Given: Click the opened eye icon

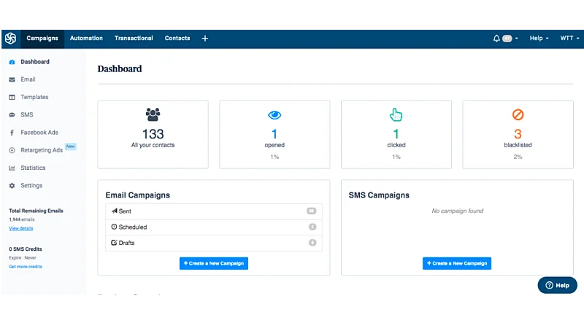Looking at the screenshot, I should 274,115.
